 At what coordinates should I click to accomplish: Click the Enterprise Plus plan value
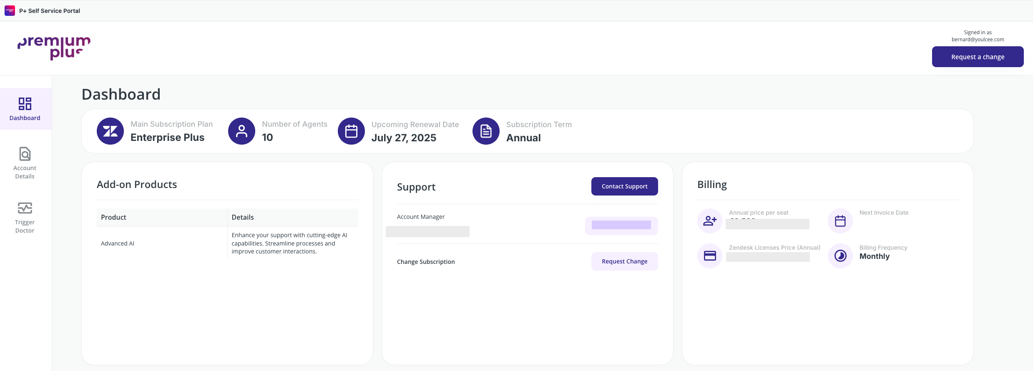[167, 138]
